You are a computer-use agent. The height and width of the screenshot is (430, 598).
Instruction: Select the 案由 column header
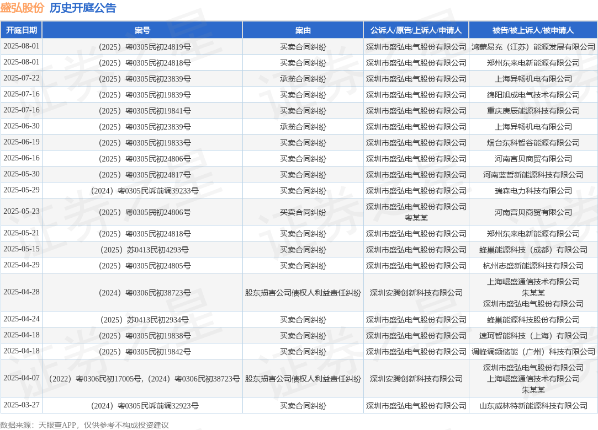click(303, 30)
